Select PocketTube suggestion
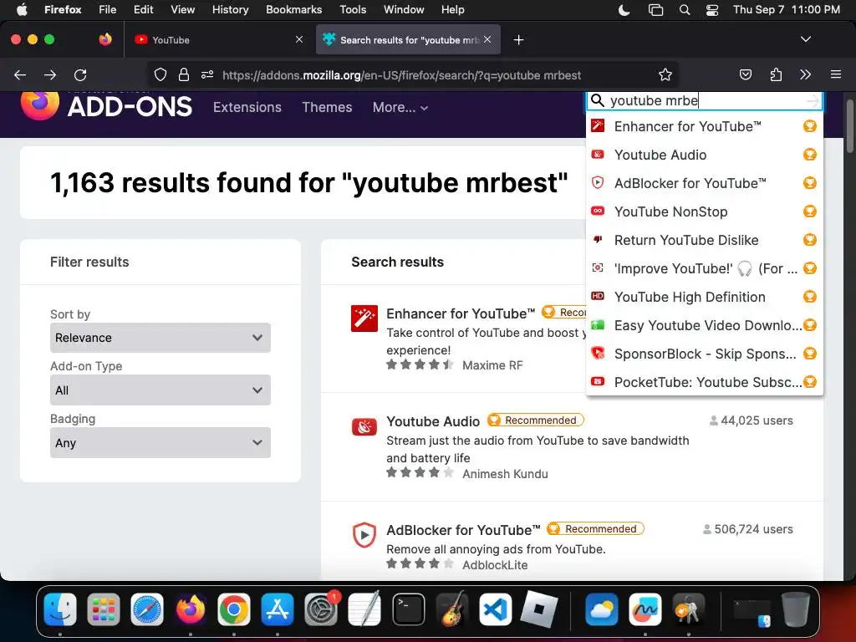 click(x=704, y=382)
